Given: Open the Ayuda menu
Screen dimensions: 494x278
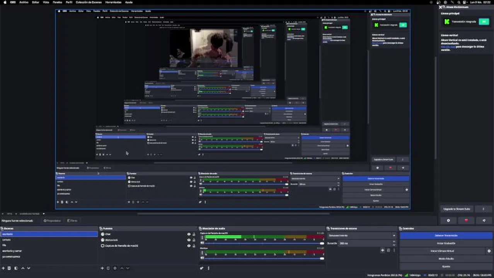Looking at the screenshot, I should [x=129, y=2].
